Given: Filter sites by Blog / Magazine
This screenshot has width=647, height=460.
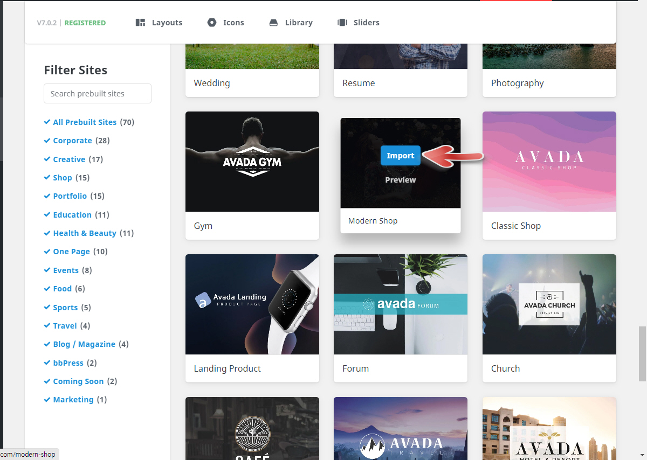Looking at the screenshot, I should 84,344.
